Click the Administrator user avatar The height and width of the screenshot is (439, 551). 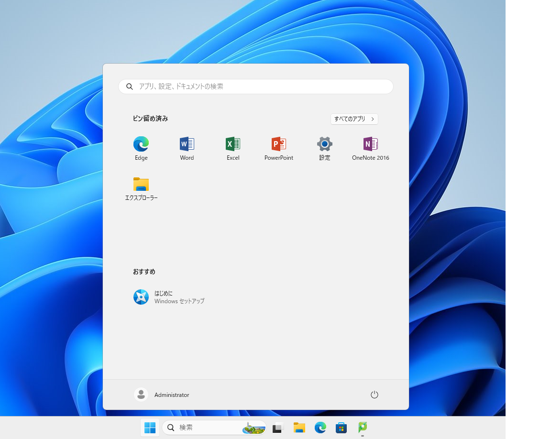(x=141, y=395)
